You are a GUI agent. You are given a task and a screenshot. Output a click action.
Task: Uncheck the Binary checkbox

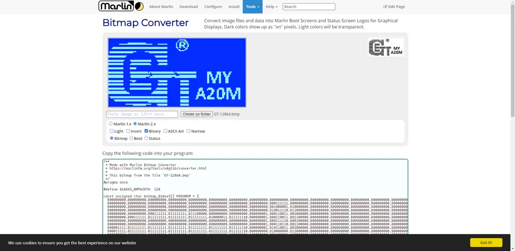(x=146, y=131)
